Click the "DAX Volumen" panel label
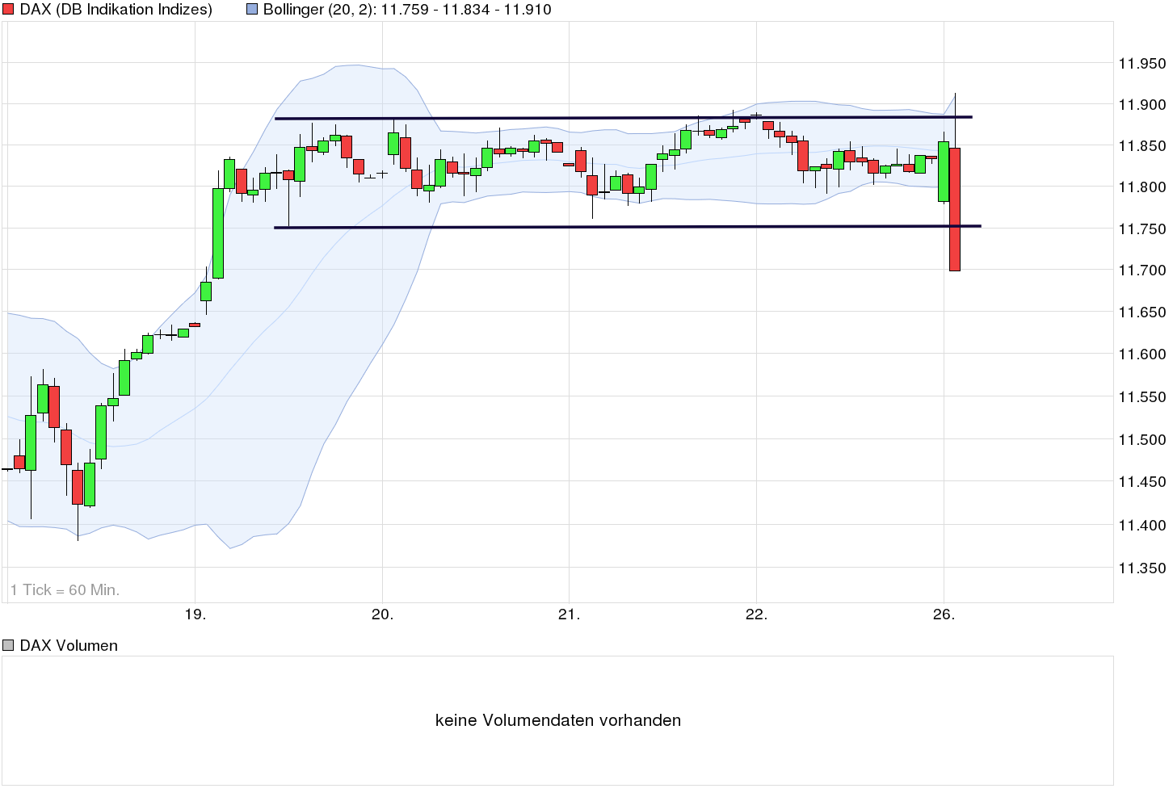 pos(69,645)
